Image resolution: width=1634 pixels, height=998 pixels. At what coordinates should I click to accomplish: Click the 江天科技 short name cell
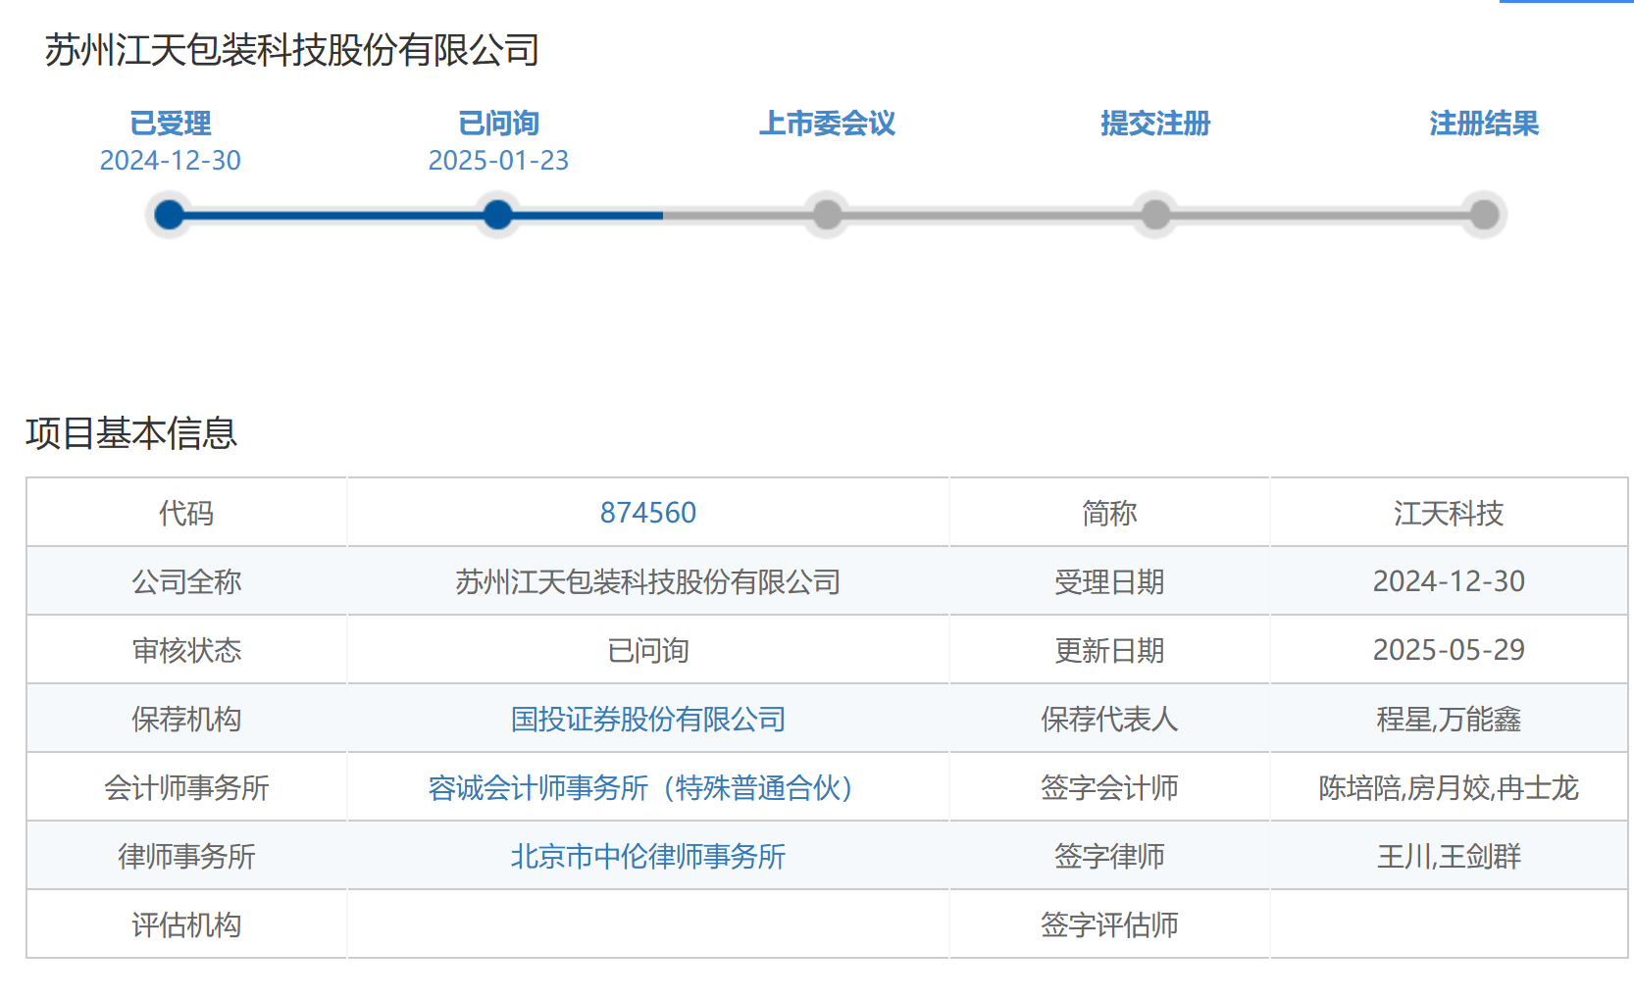pyautogui.click(x=1449, y=513)
